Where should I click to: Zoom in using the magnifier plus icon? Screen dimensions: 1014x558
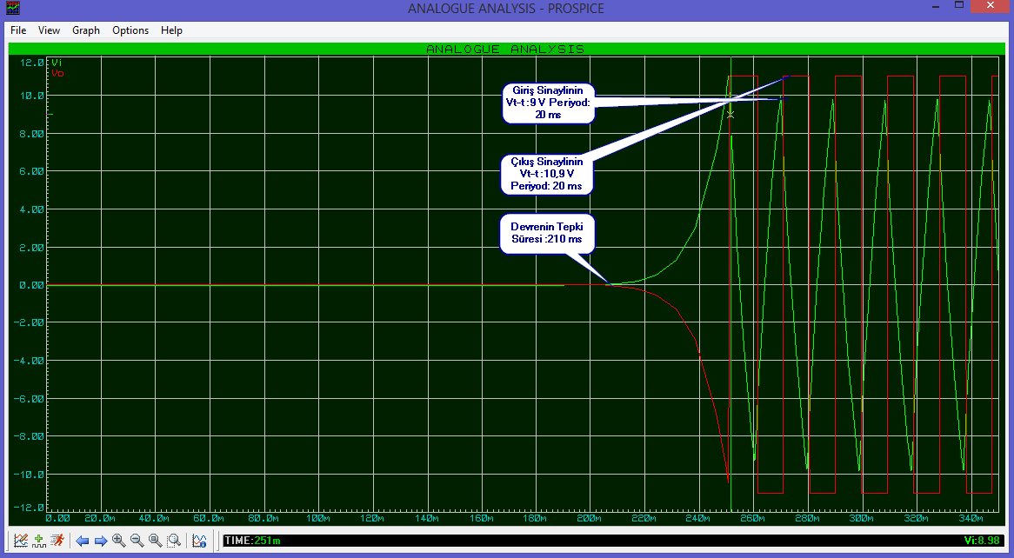coord(119,541)
